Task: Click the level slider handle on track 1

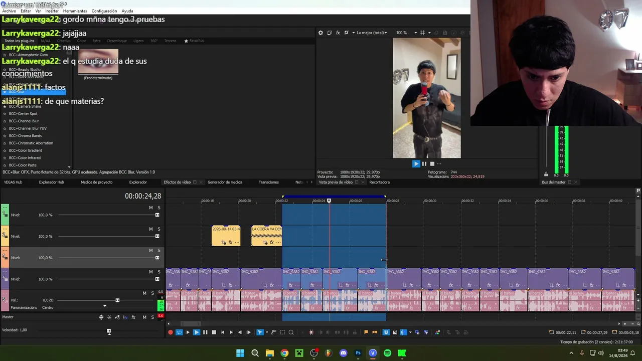Action: pyautogui.click(x=157, y=215)
